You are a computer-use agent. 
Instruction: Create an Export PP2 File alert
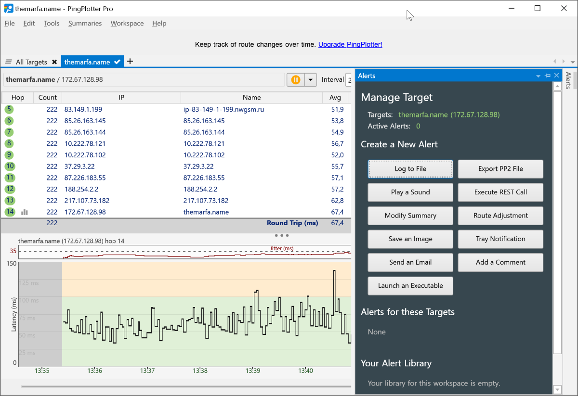500,169
